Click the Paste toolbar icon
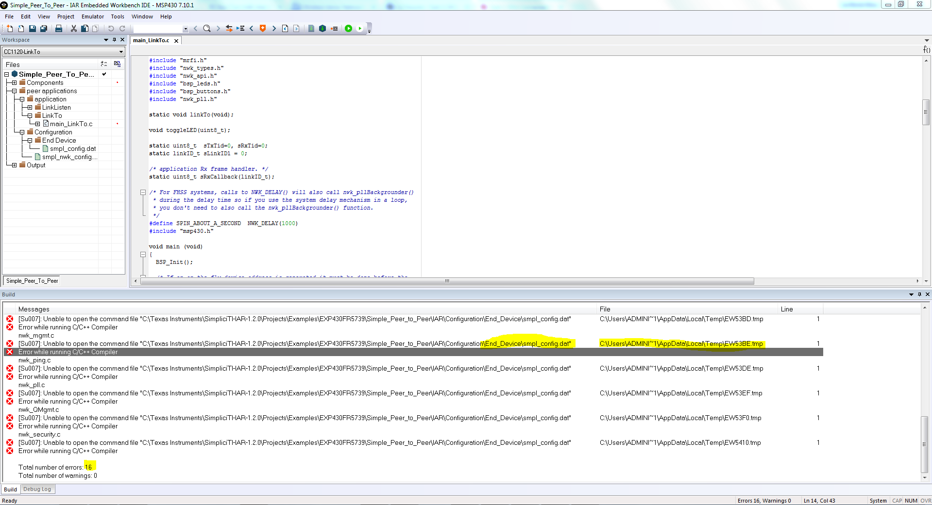The image size is (932, 505). click(x=95, y=29)
